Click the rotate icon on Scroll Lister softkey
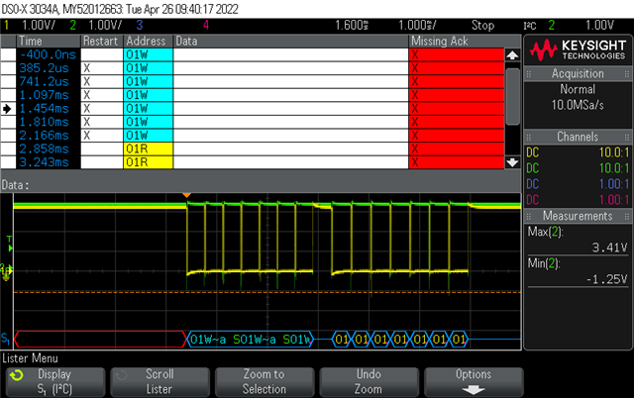 click(x=121, y=376)
